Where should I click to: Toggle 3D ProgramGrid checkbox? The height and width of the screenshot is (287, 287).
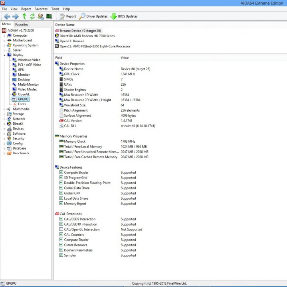coord(61,177)
